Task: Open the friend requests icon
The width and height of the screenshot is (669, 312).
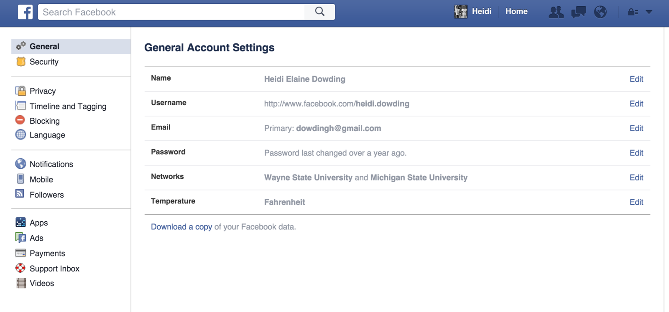Action: point(556,12)
